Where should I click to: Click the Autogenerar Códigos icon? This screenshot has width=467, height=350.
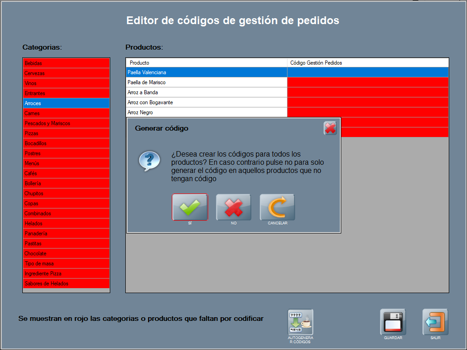[x=300, y=322]
